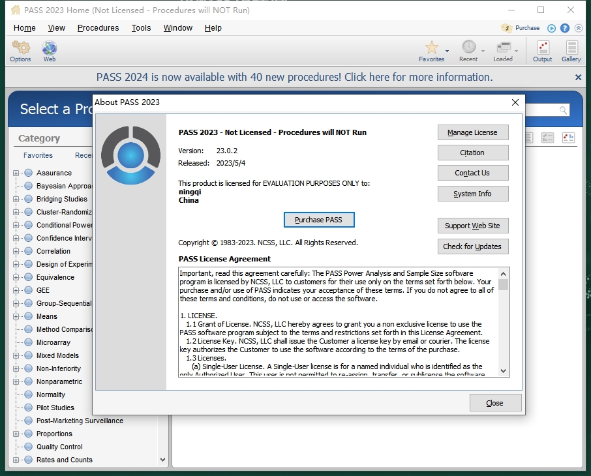591x476 pixels.
Task: Open the Home menu
Action: pyautogui.click(x=25, y=28)
